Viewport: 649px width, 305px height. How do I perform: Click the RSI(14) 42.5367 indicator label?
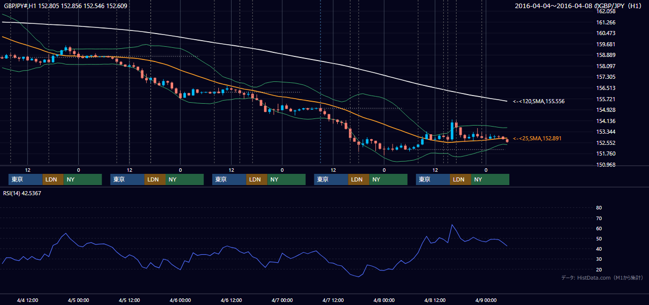22,193
